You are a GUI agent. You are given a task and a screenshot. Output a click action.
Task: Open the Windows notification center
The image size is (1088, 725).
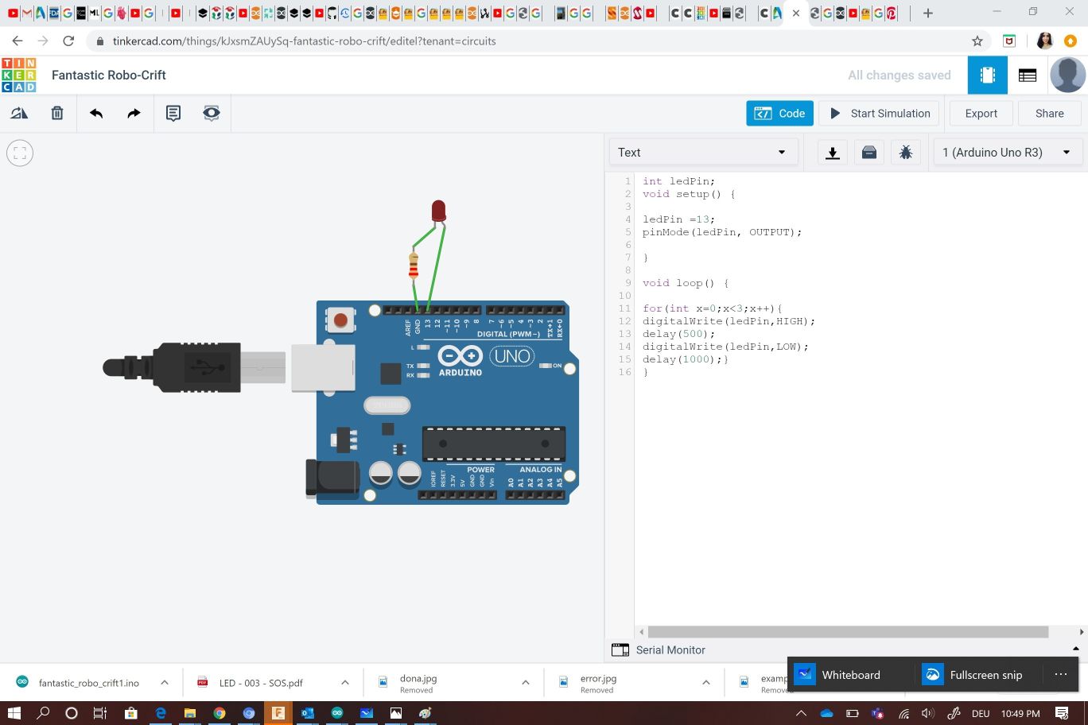1062,713
